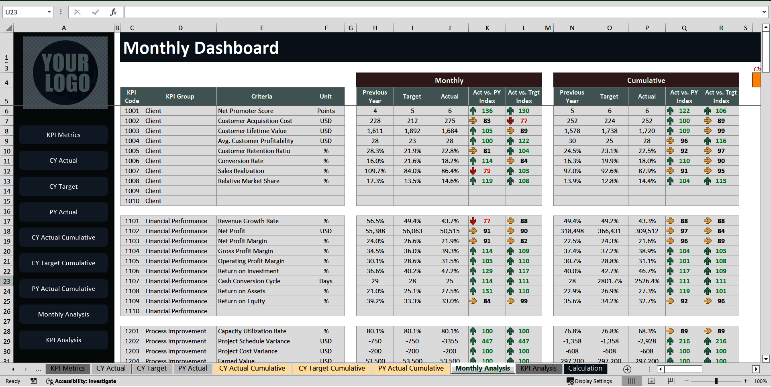Select row 23 header
The height and width of the screenshot is (387, 771).
pos(7,281)
